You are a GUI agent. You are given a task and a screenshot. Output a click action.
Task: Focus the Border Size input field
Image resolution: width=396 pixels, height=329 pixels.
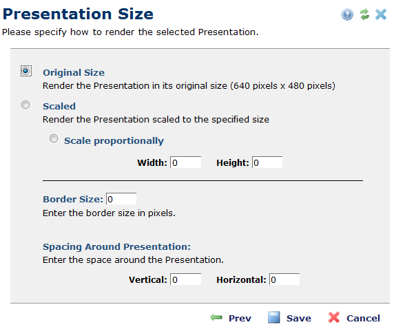pyautogui.click(x=121, y=199)
